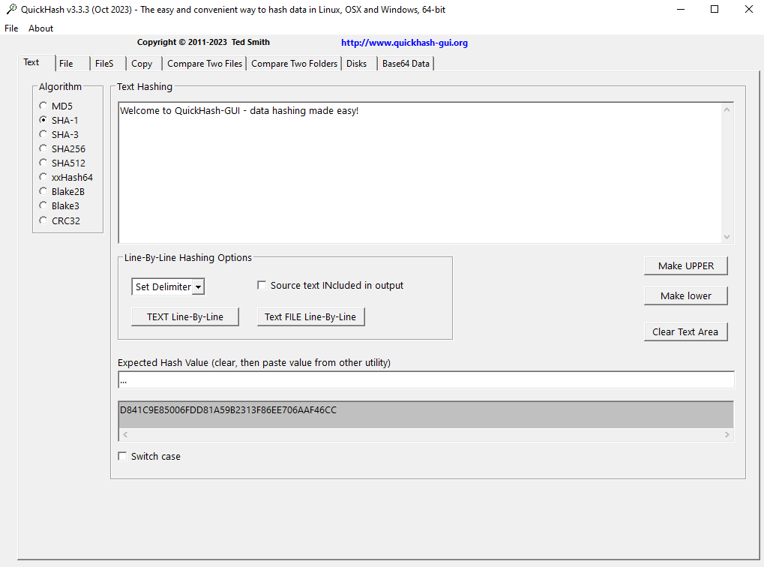Click hash output scrollbar left arrow
The image size is (764, 567).
click(125, 434)
